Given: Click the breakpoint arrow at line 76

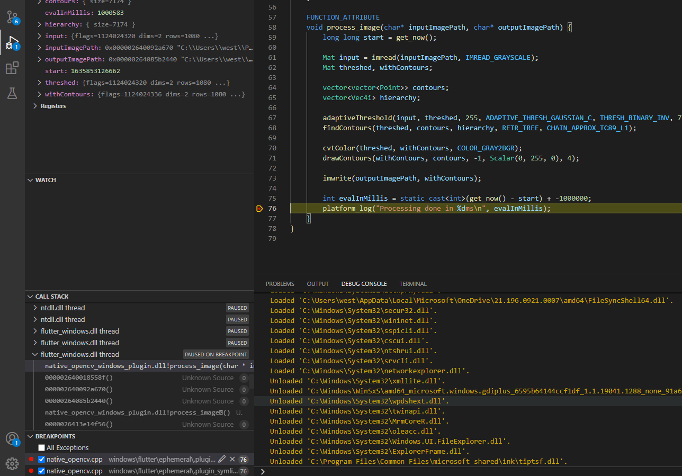Looking at the screenshot, I should point(259,209).
